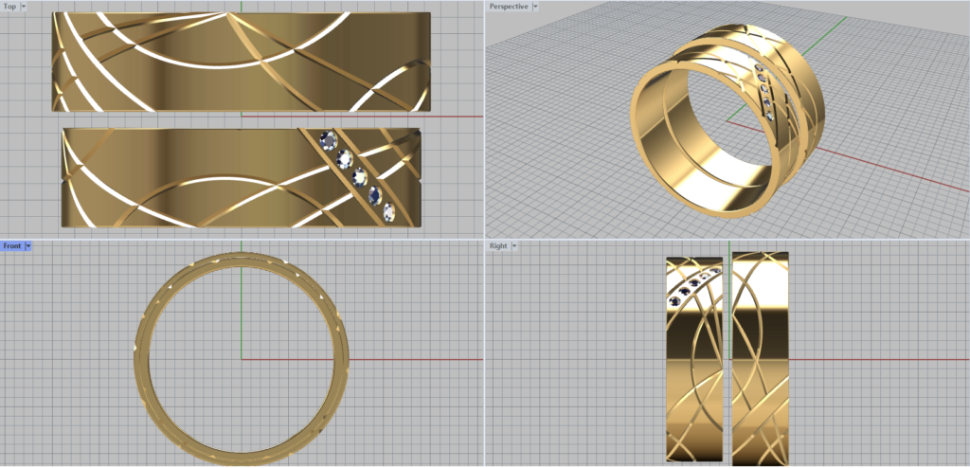Pick the middle diamond in Top view's gem row
The height and width of the screenshot is (468, 970).
click(x=359, y=176)
